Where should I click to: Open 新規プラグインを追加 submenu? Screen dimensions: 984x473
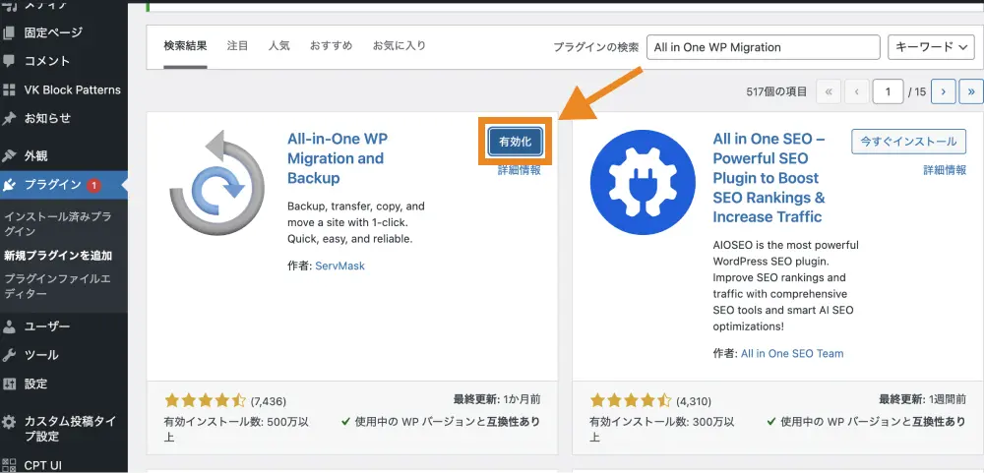(58, 256)
